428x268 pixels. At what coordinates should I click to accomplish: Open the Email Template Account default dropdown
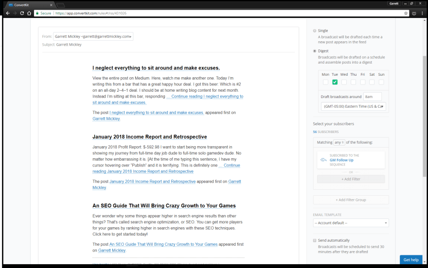coord(351,223)
